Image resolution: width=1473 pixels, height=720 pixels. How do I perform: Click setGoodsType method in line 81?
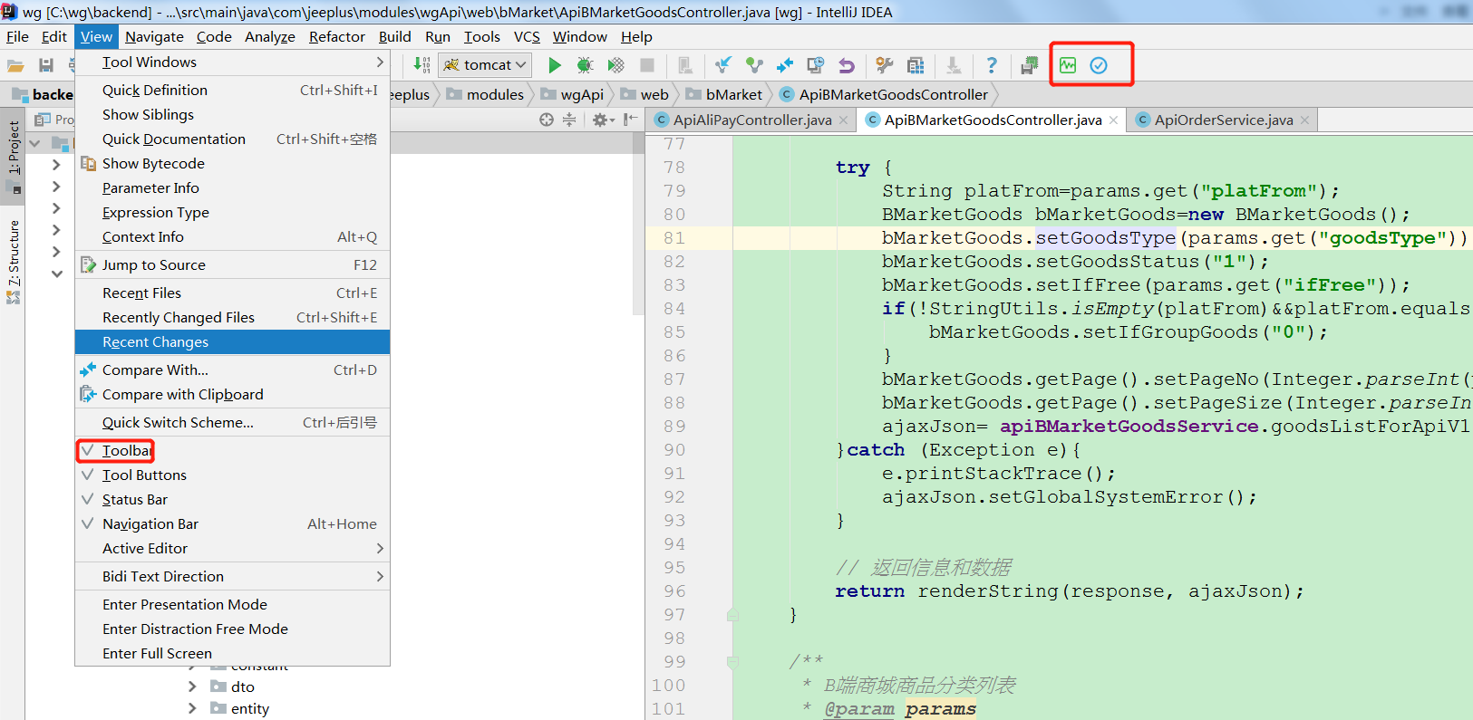tap(1106, 238)
